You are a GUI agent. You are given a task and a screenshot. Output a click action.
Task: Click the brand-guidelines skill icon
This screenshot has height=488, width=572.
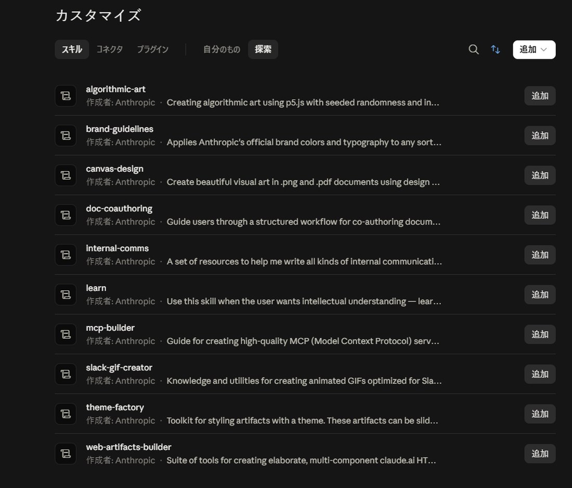point(66,136)
